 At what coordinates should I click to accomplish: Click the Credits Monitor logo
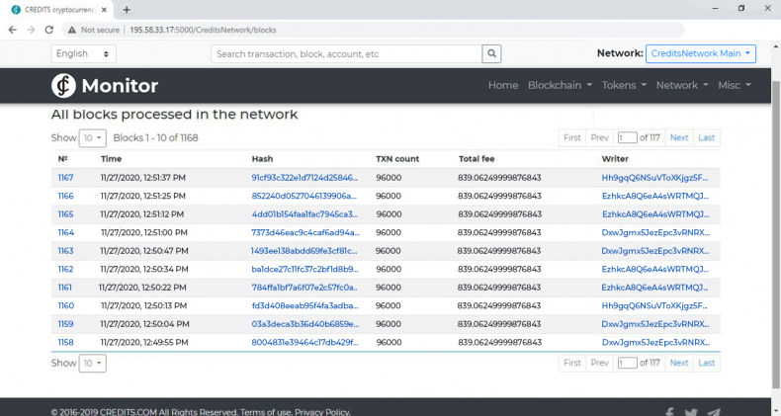click(105, 86)
